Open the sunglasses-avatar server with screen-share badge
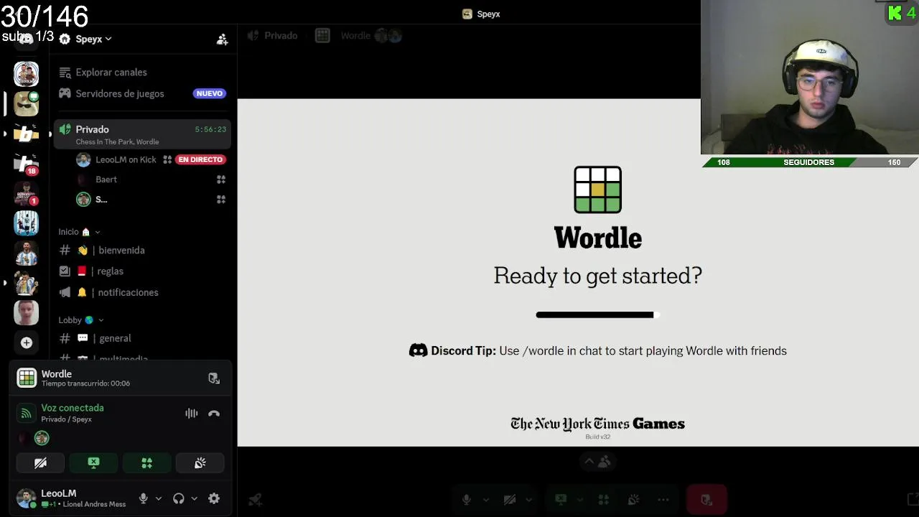The width and height of the screenshot is (919, 517). tap(27, 104)
